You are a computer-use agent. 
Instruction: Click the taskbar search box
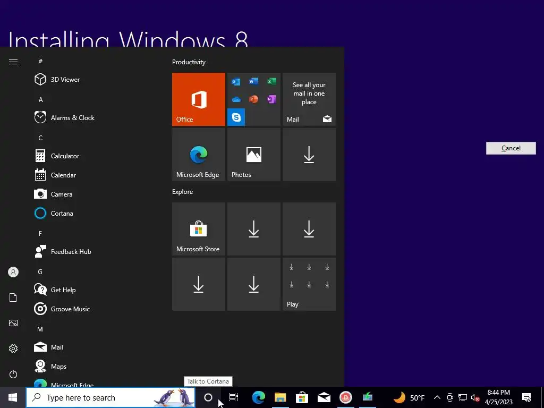click(x=110, y=397)
